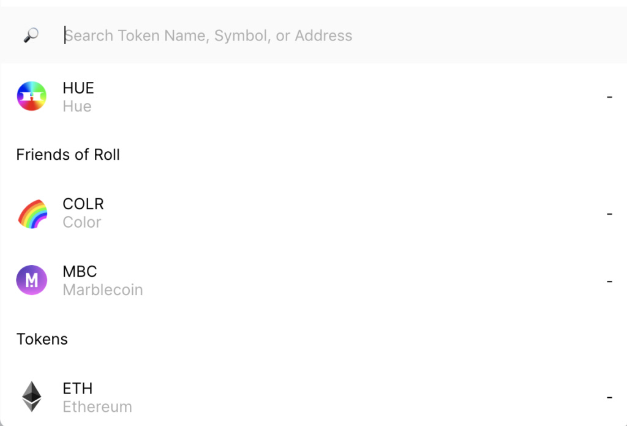Focus the Search Token Name input field

point(208,35)
